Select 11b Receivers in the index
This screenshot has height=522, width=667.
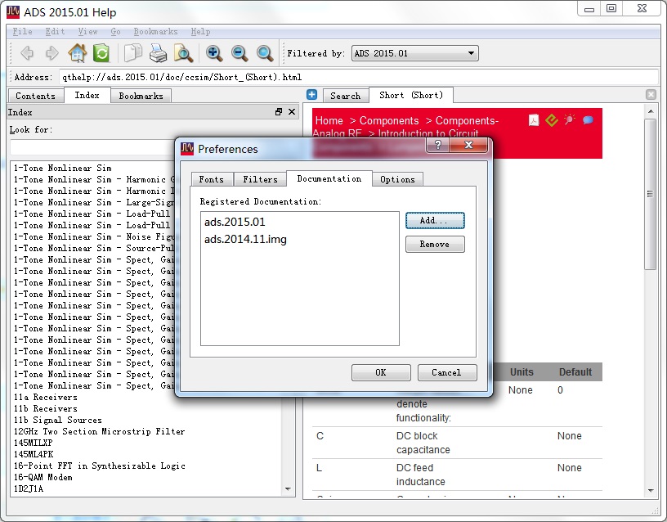[x=46, y=409]
